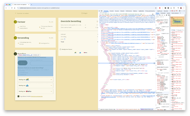The height and width of the screenshot is (116, 190).
Task: Bookmark this page with star icon
Action: [x=156, y=8]
